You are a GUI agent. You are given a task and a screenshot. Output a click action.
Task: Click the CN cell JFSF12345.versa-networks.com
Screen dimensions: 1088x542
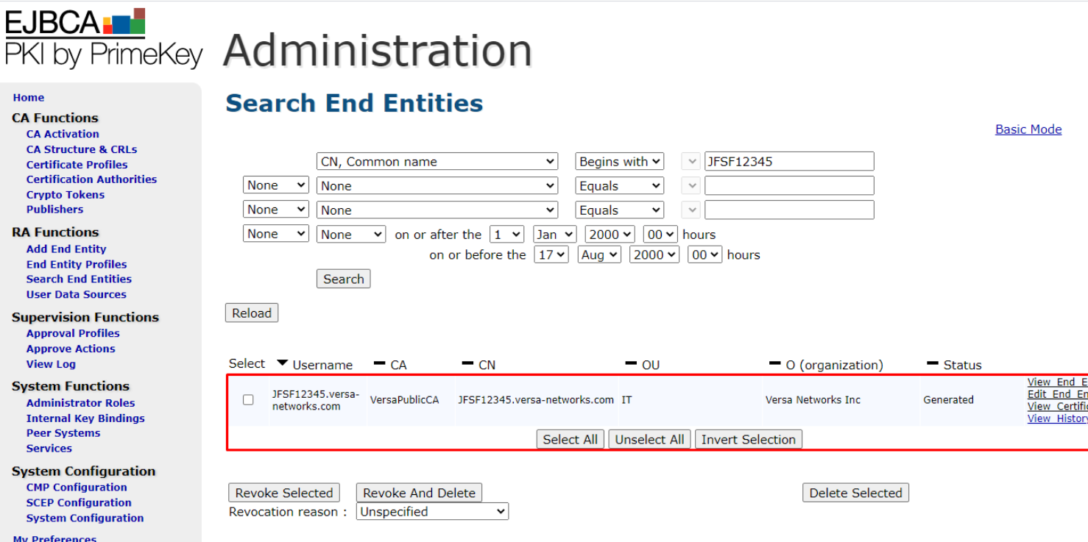(x=536, y=400)
